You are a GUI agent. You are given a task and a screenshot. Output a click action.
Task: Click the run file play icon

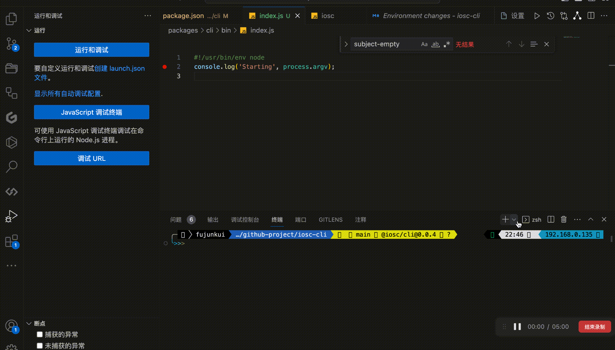pos(537,16)
